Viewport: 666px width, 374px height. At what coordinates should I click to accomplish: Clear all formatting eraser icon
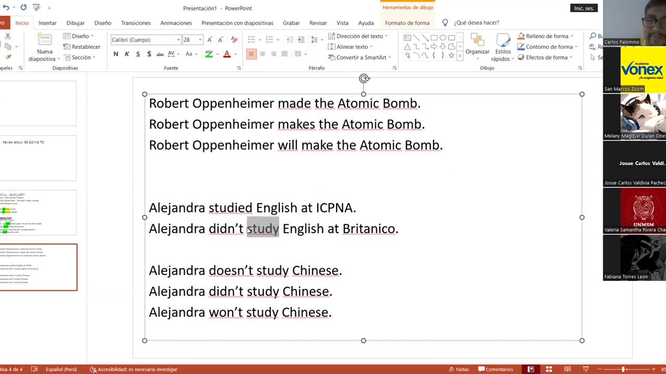click(234, 39)
